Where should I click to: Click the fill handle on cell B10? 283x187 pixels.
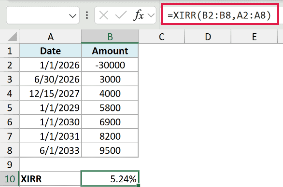138,185
